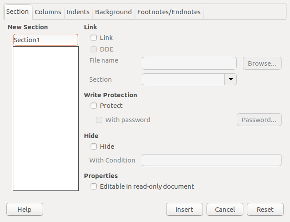Click the empty sections list box
The width and height of the screenshot is (290, 222).
[46, 119]
